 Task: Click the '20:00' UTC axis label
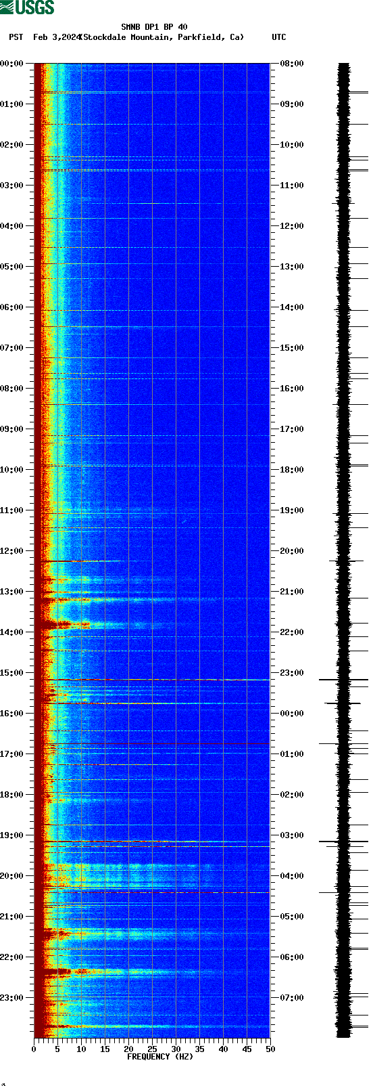[x=292, y=551]
